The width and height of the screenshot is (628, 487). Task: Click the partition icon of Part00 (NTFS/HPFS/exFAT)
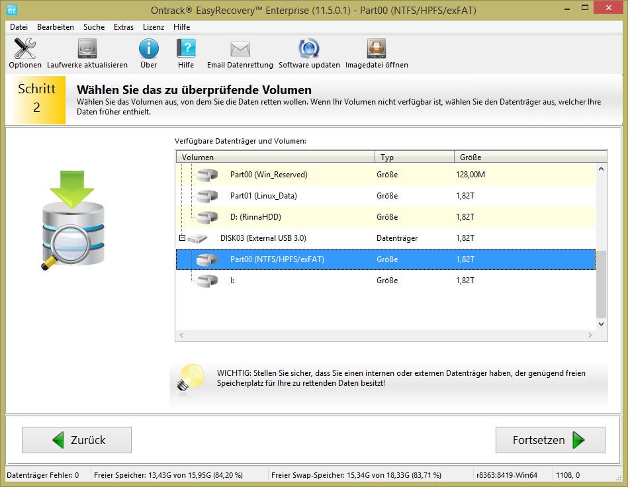[x=207, y=259]
